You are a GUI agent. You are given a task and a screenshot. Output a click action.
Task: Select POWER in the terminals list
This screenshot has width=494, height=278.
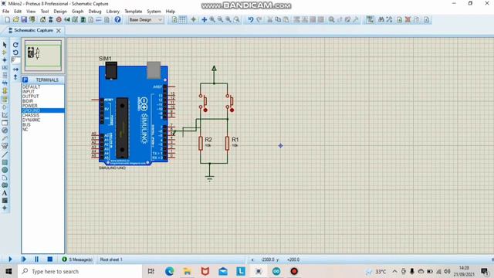(43, 106)
